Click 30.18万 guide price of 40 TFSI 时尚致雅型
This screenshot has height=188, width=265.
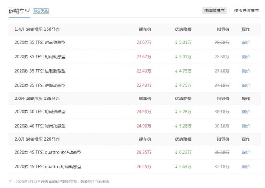[x=222, y=112]
